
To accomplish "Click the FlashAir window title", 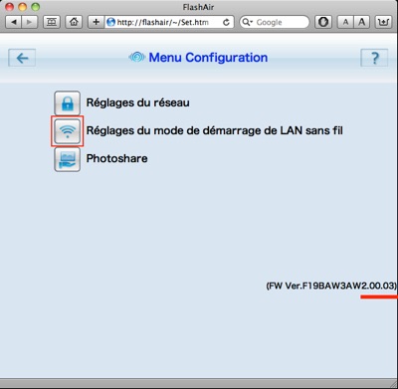I will point(198,7).
